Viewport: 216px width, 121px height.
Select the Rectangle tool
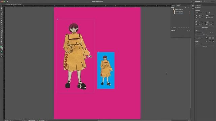click(2, 27)
